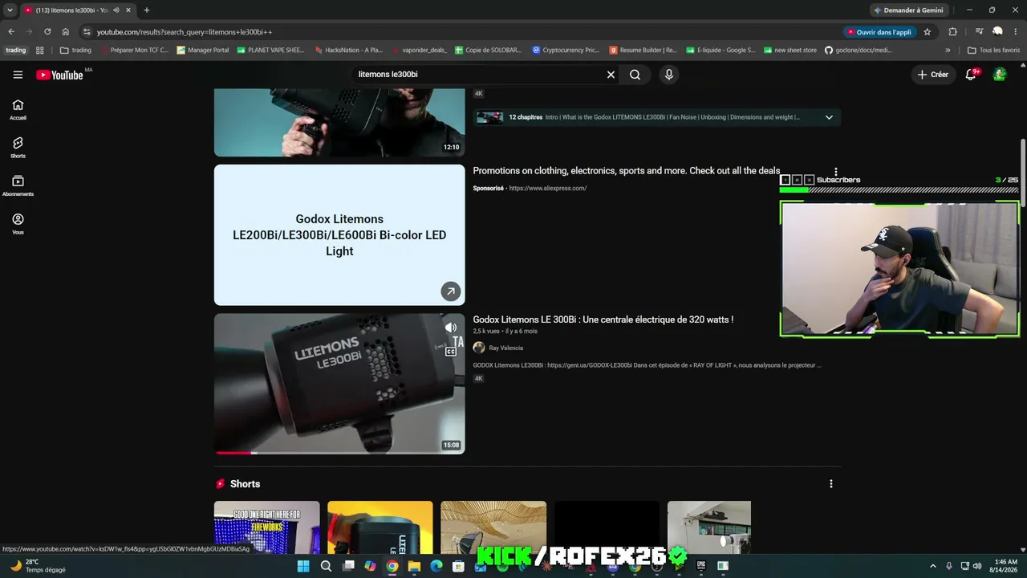Open the Godox Litemons LE 300Bi video title
Image resolution: width=1027 pixels, height=578 pixels.
(x=603, y=320)
